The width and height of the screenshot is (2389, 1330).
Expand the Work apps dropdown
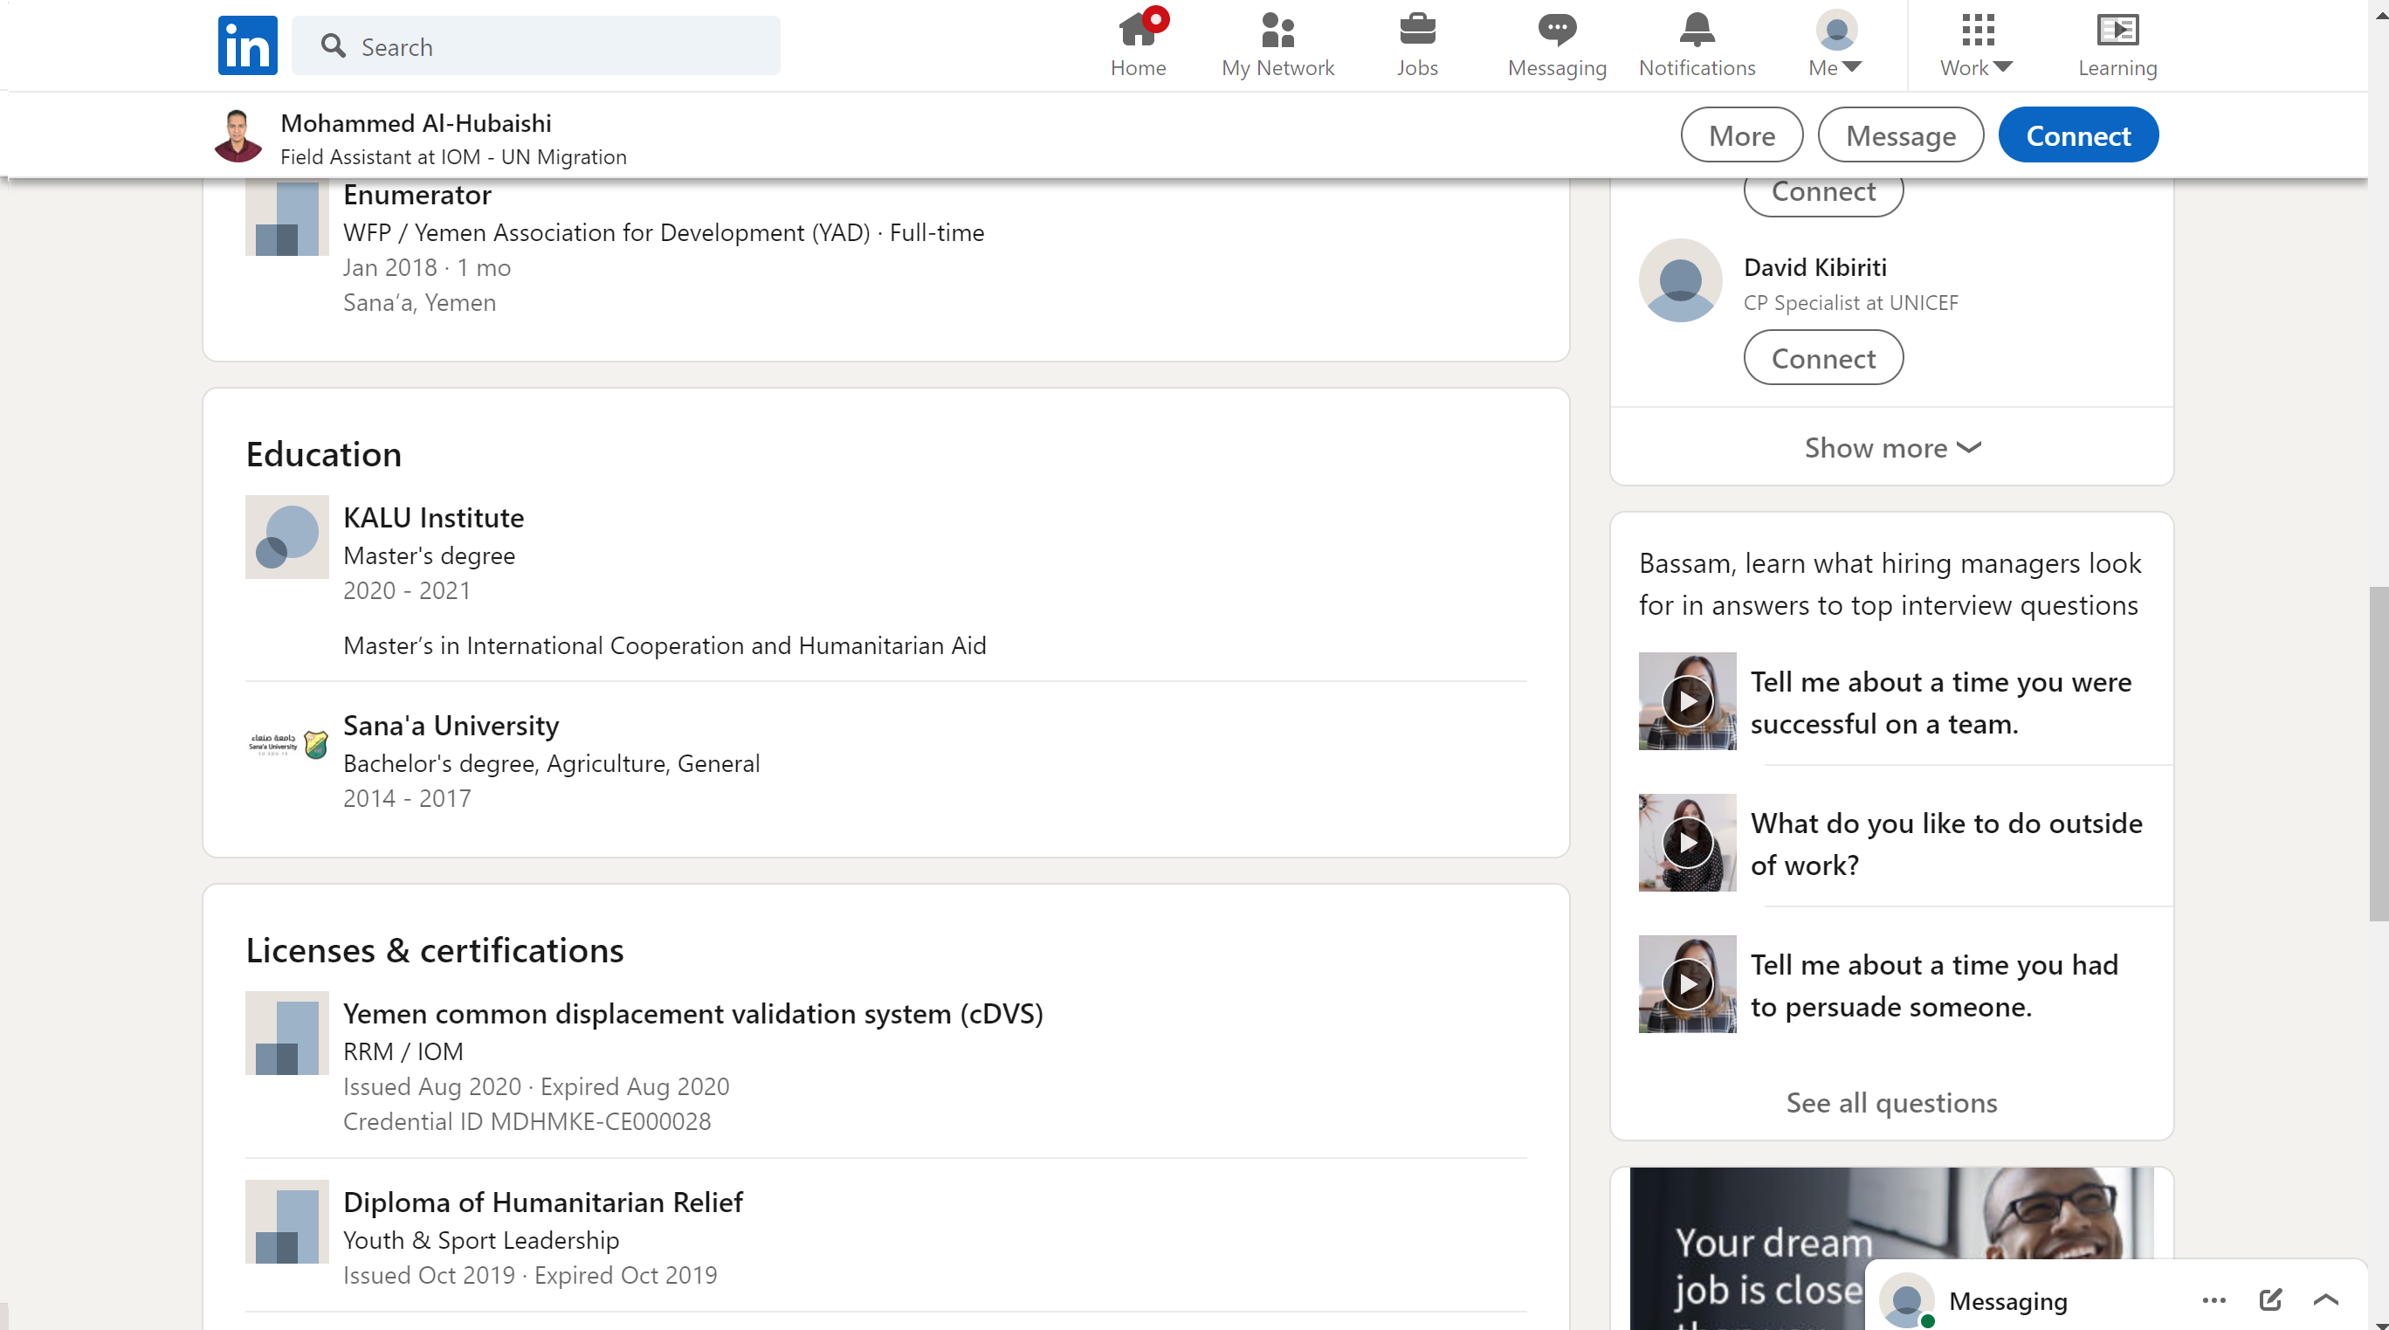point(1975,45)
